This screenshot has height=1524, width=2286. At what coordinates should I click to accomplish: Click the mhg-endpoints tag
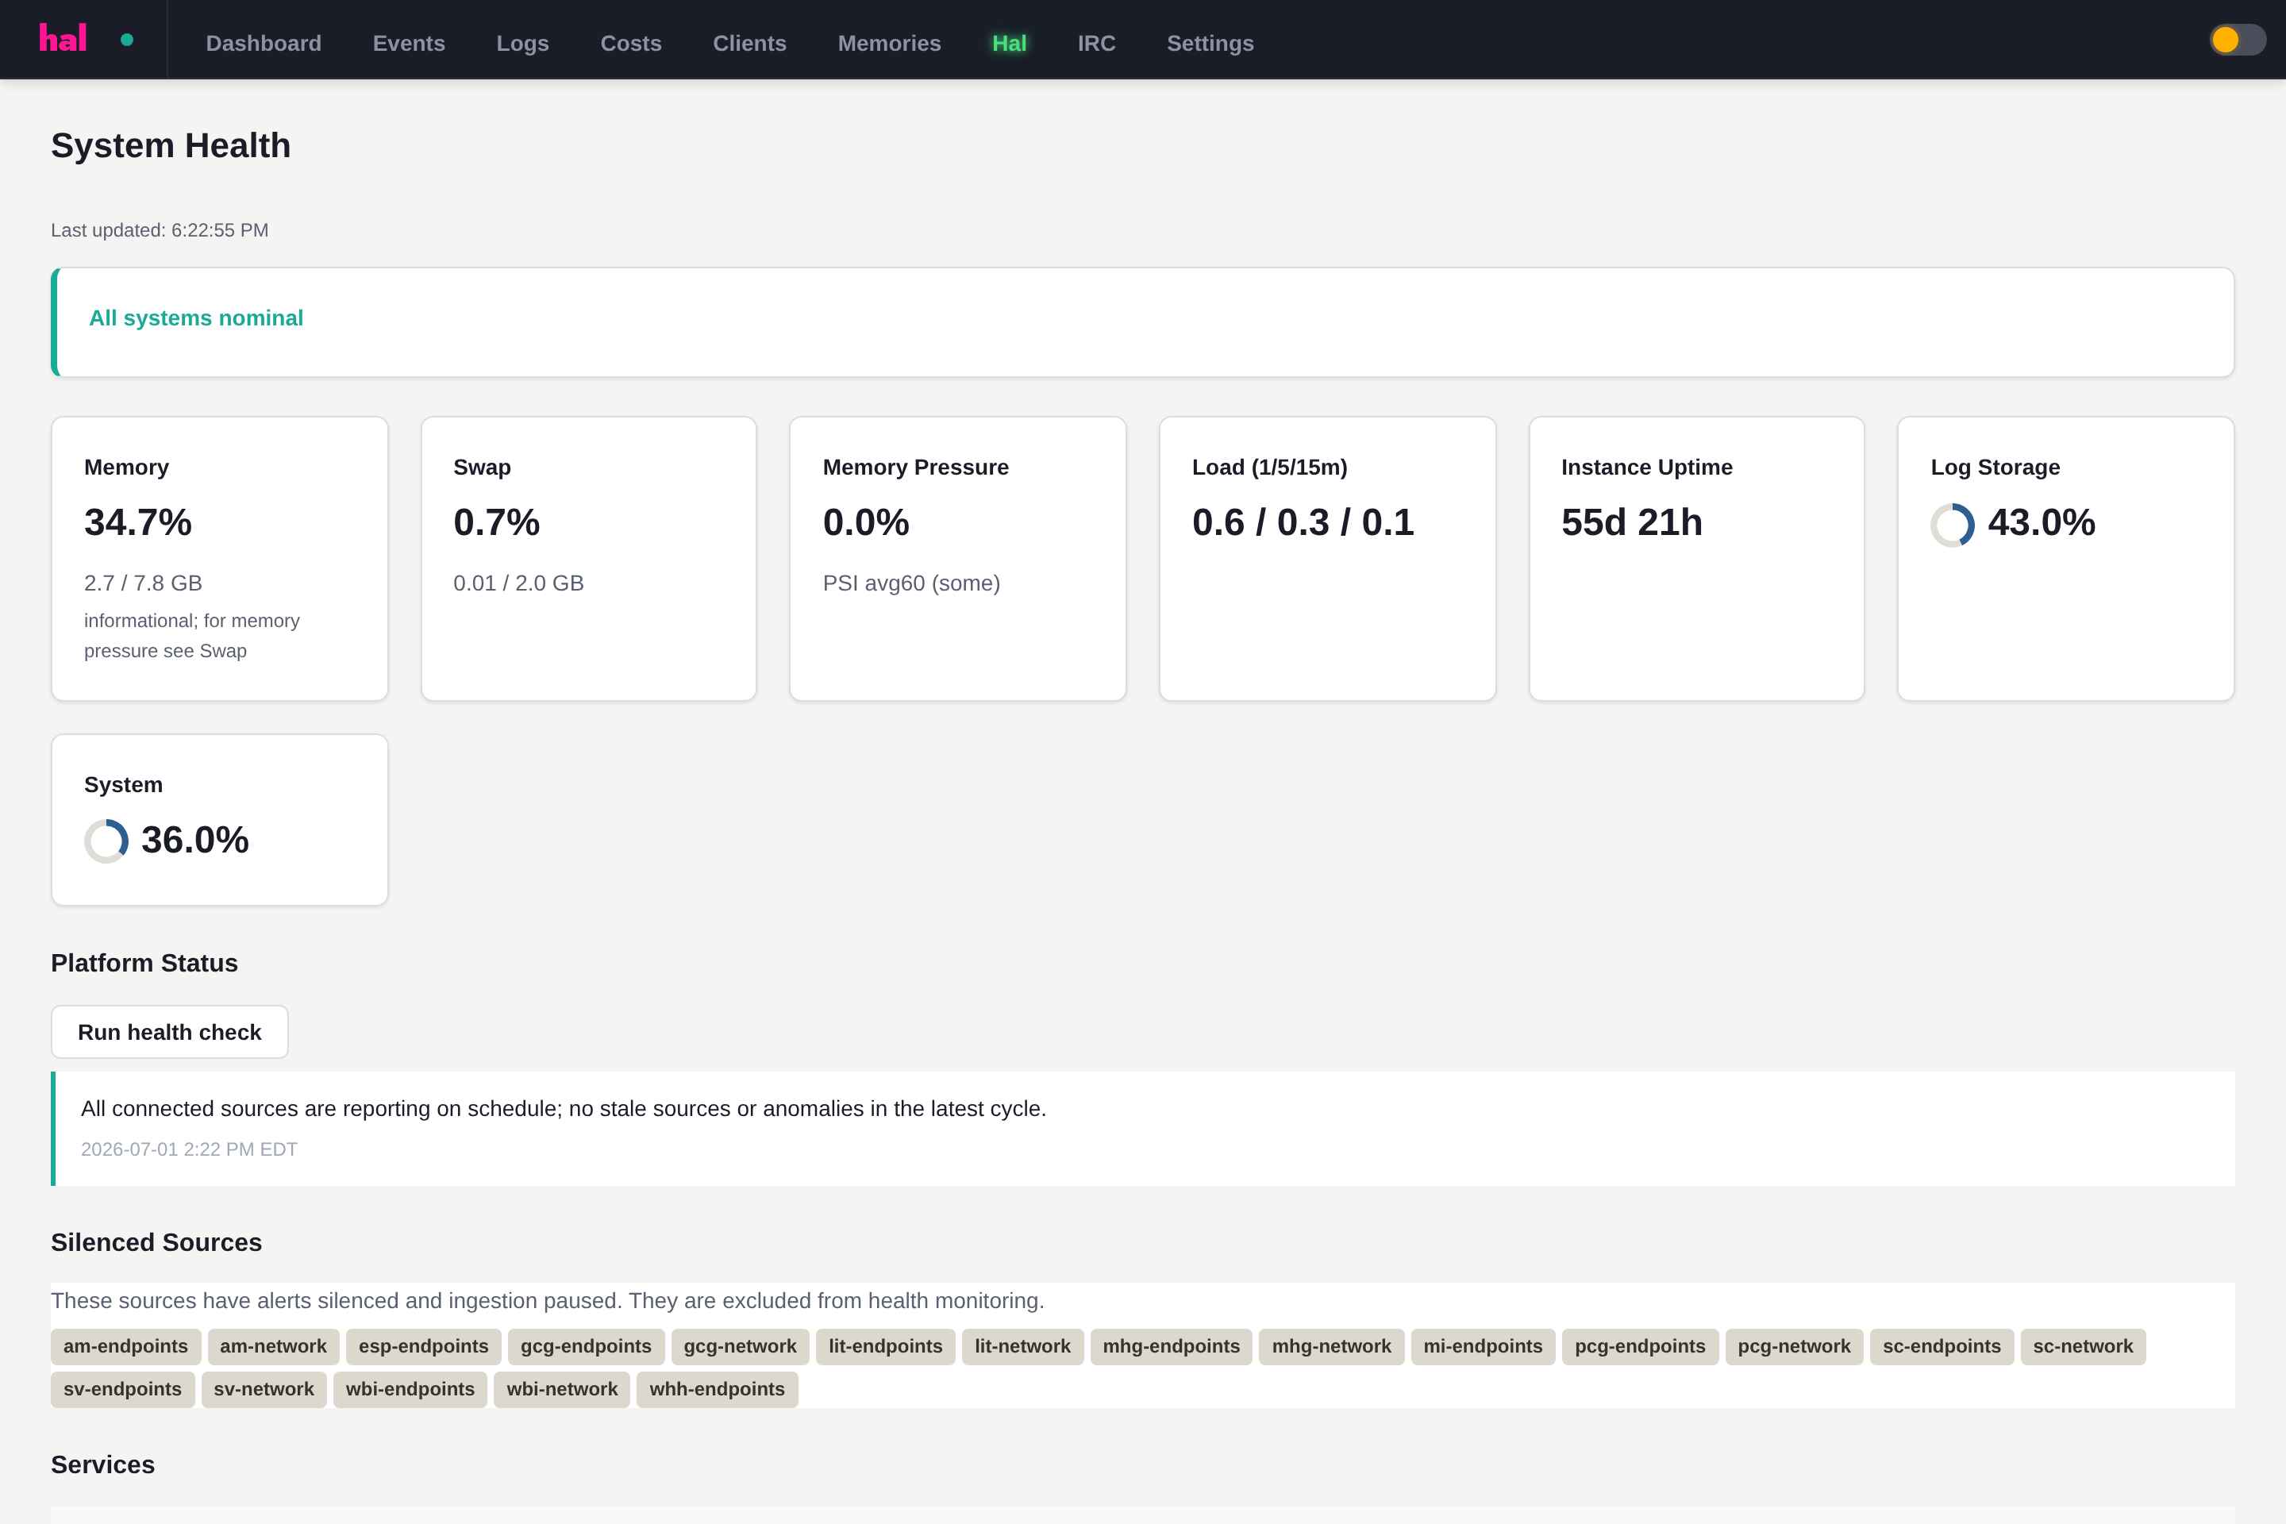pos(1172,1346)
